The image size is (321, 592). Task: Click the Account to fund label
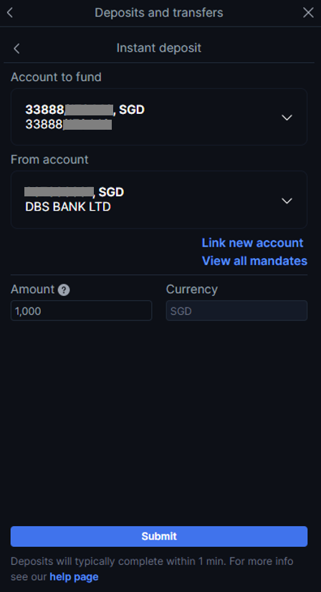[x=57, y=77]
